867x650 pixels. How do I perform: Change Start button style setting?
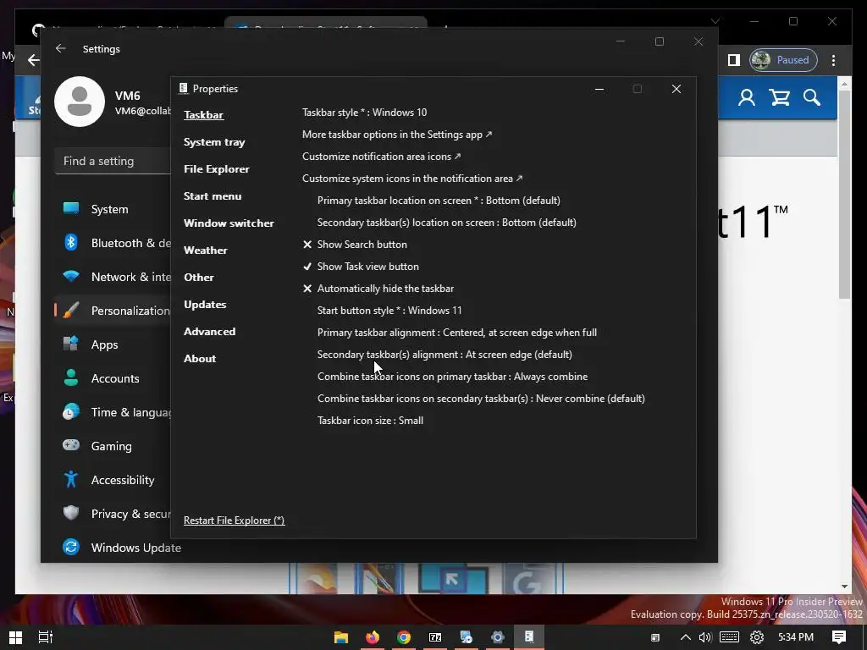389,310
